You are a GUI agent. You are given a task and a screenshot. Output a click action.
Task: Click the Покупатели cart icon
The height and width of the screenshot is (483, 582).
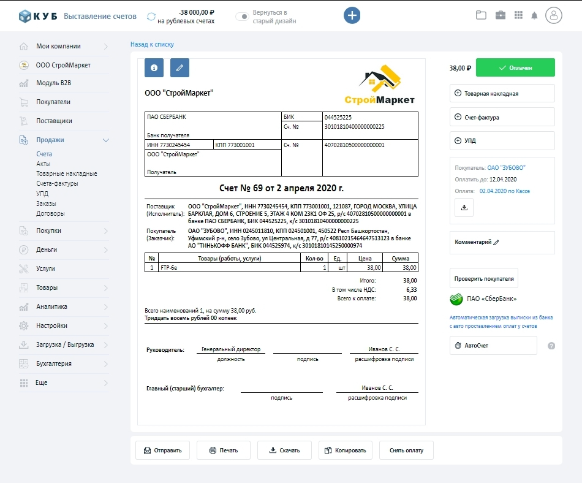(x=24, y=102)
